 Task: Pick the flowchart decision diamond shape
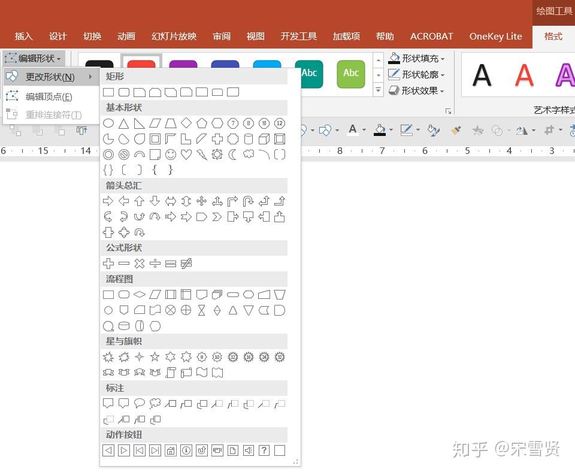[x=140, y=295]
